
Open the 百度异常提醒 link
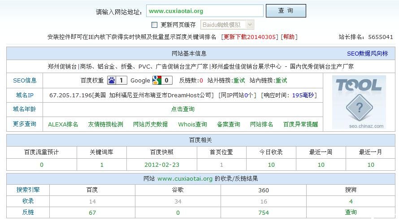click(301, 124)
